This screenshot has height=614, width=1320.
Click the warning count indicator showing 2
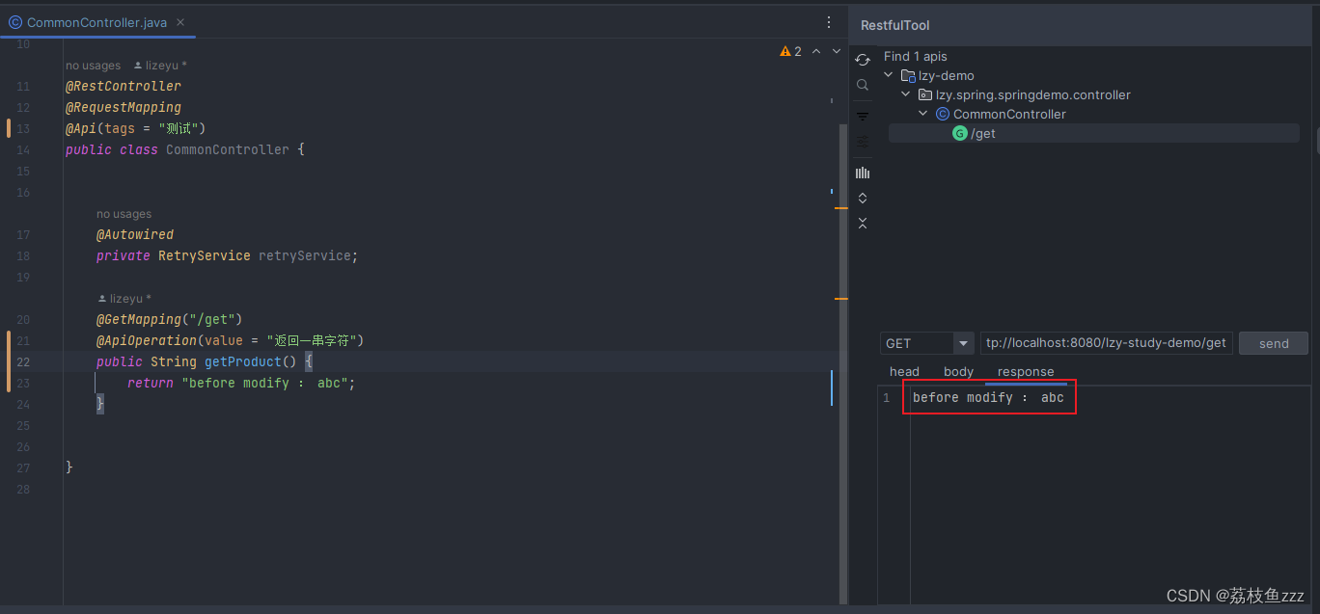tap(790, 51)
